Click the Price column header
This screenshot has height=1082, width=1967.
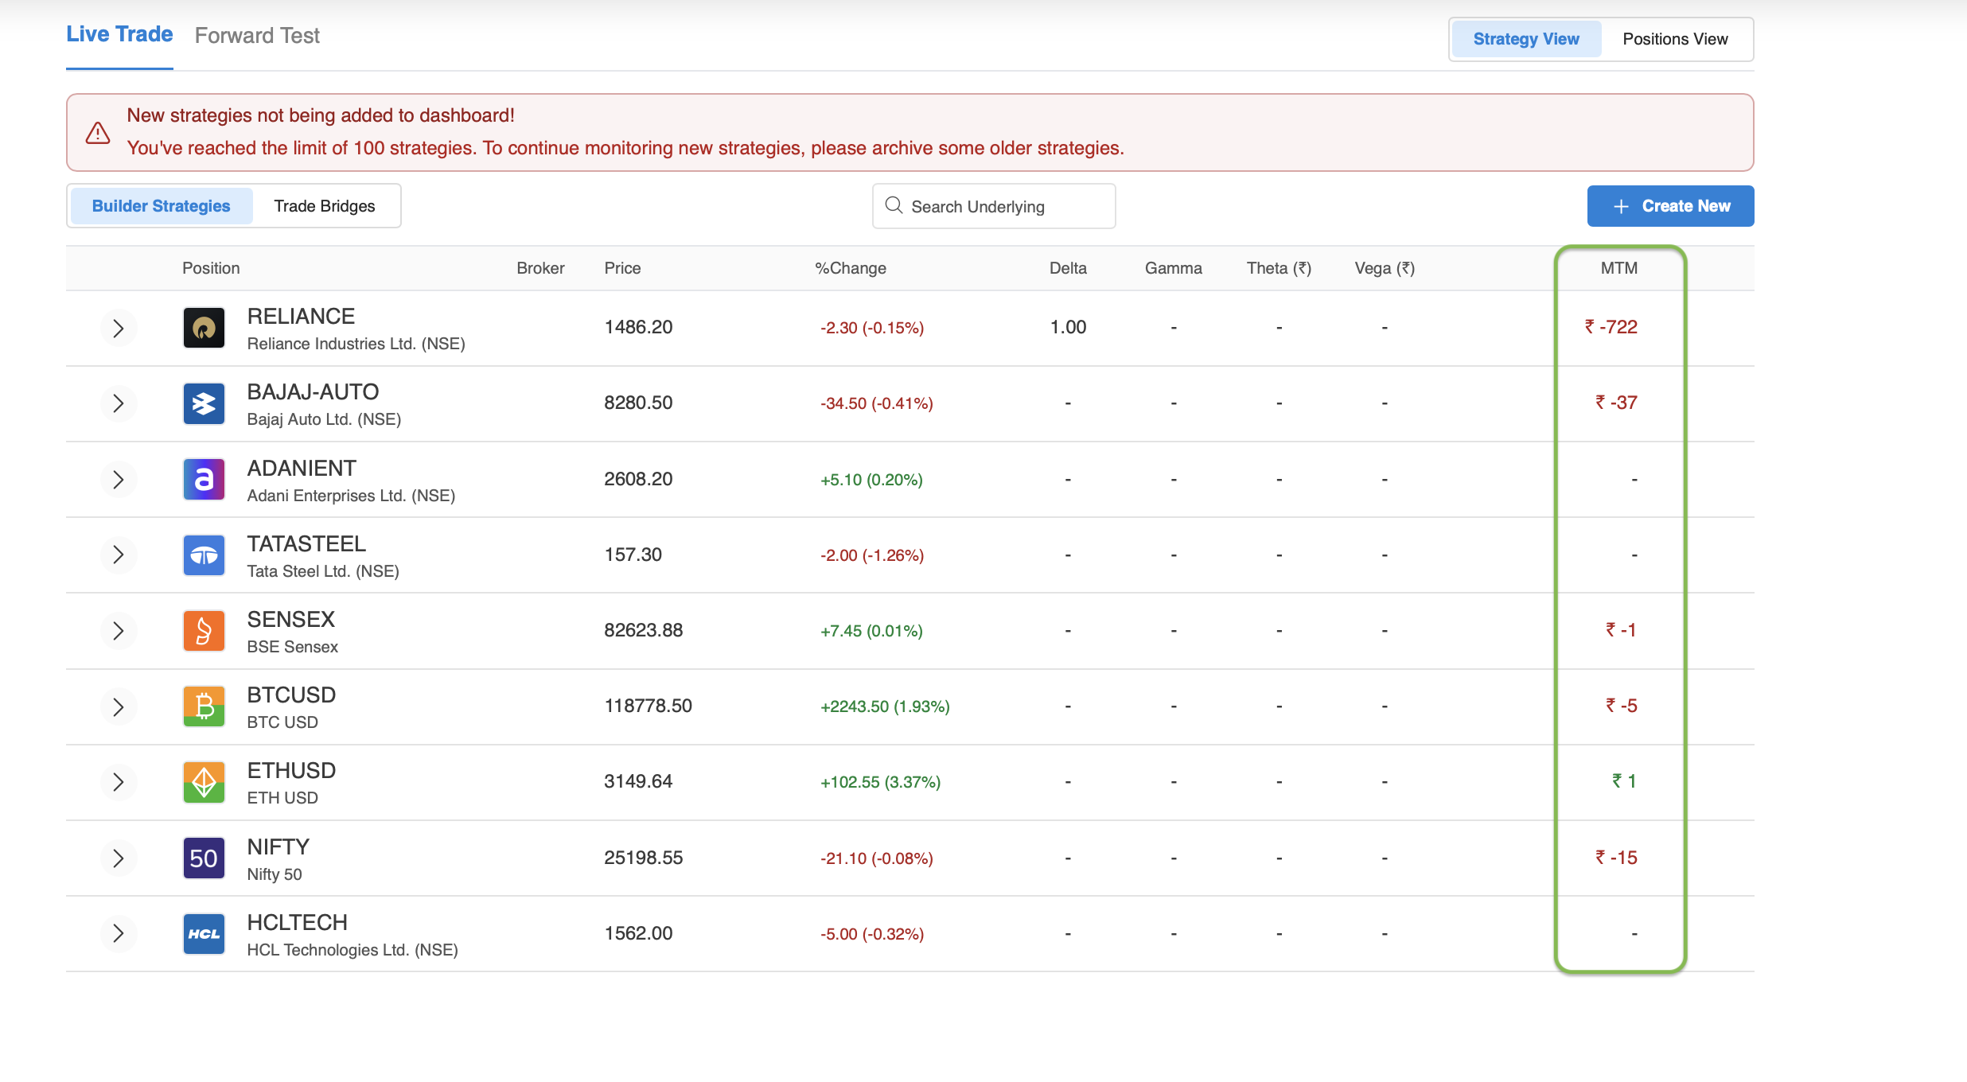pos(622,268)
